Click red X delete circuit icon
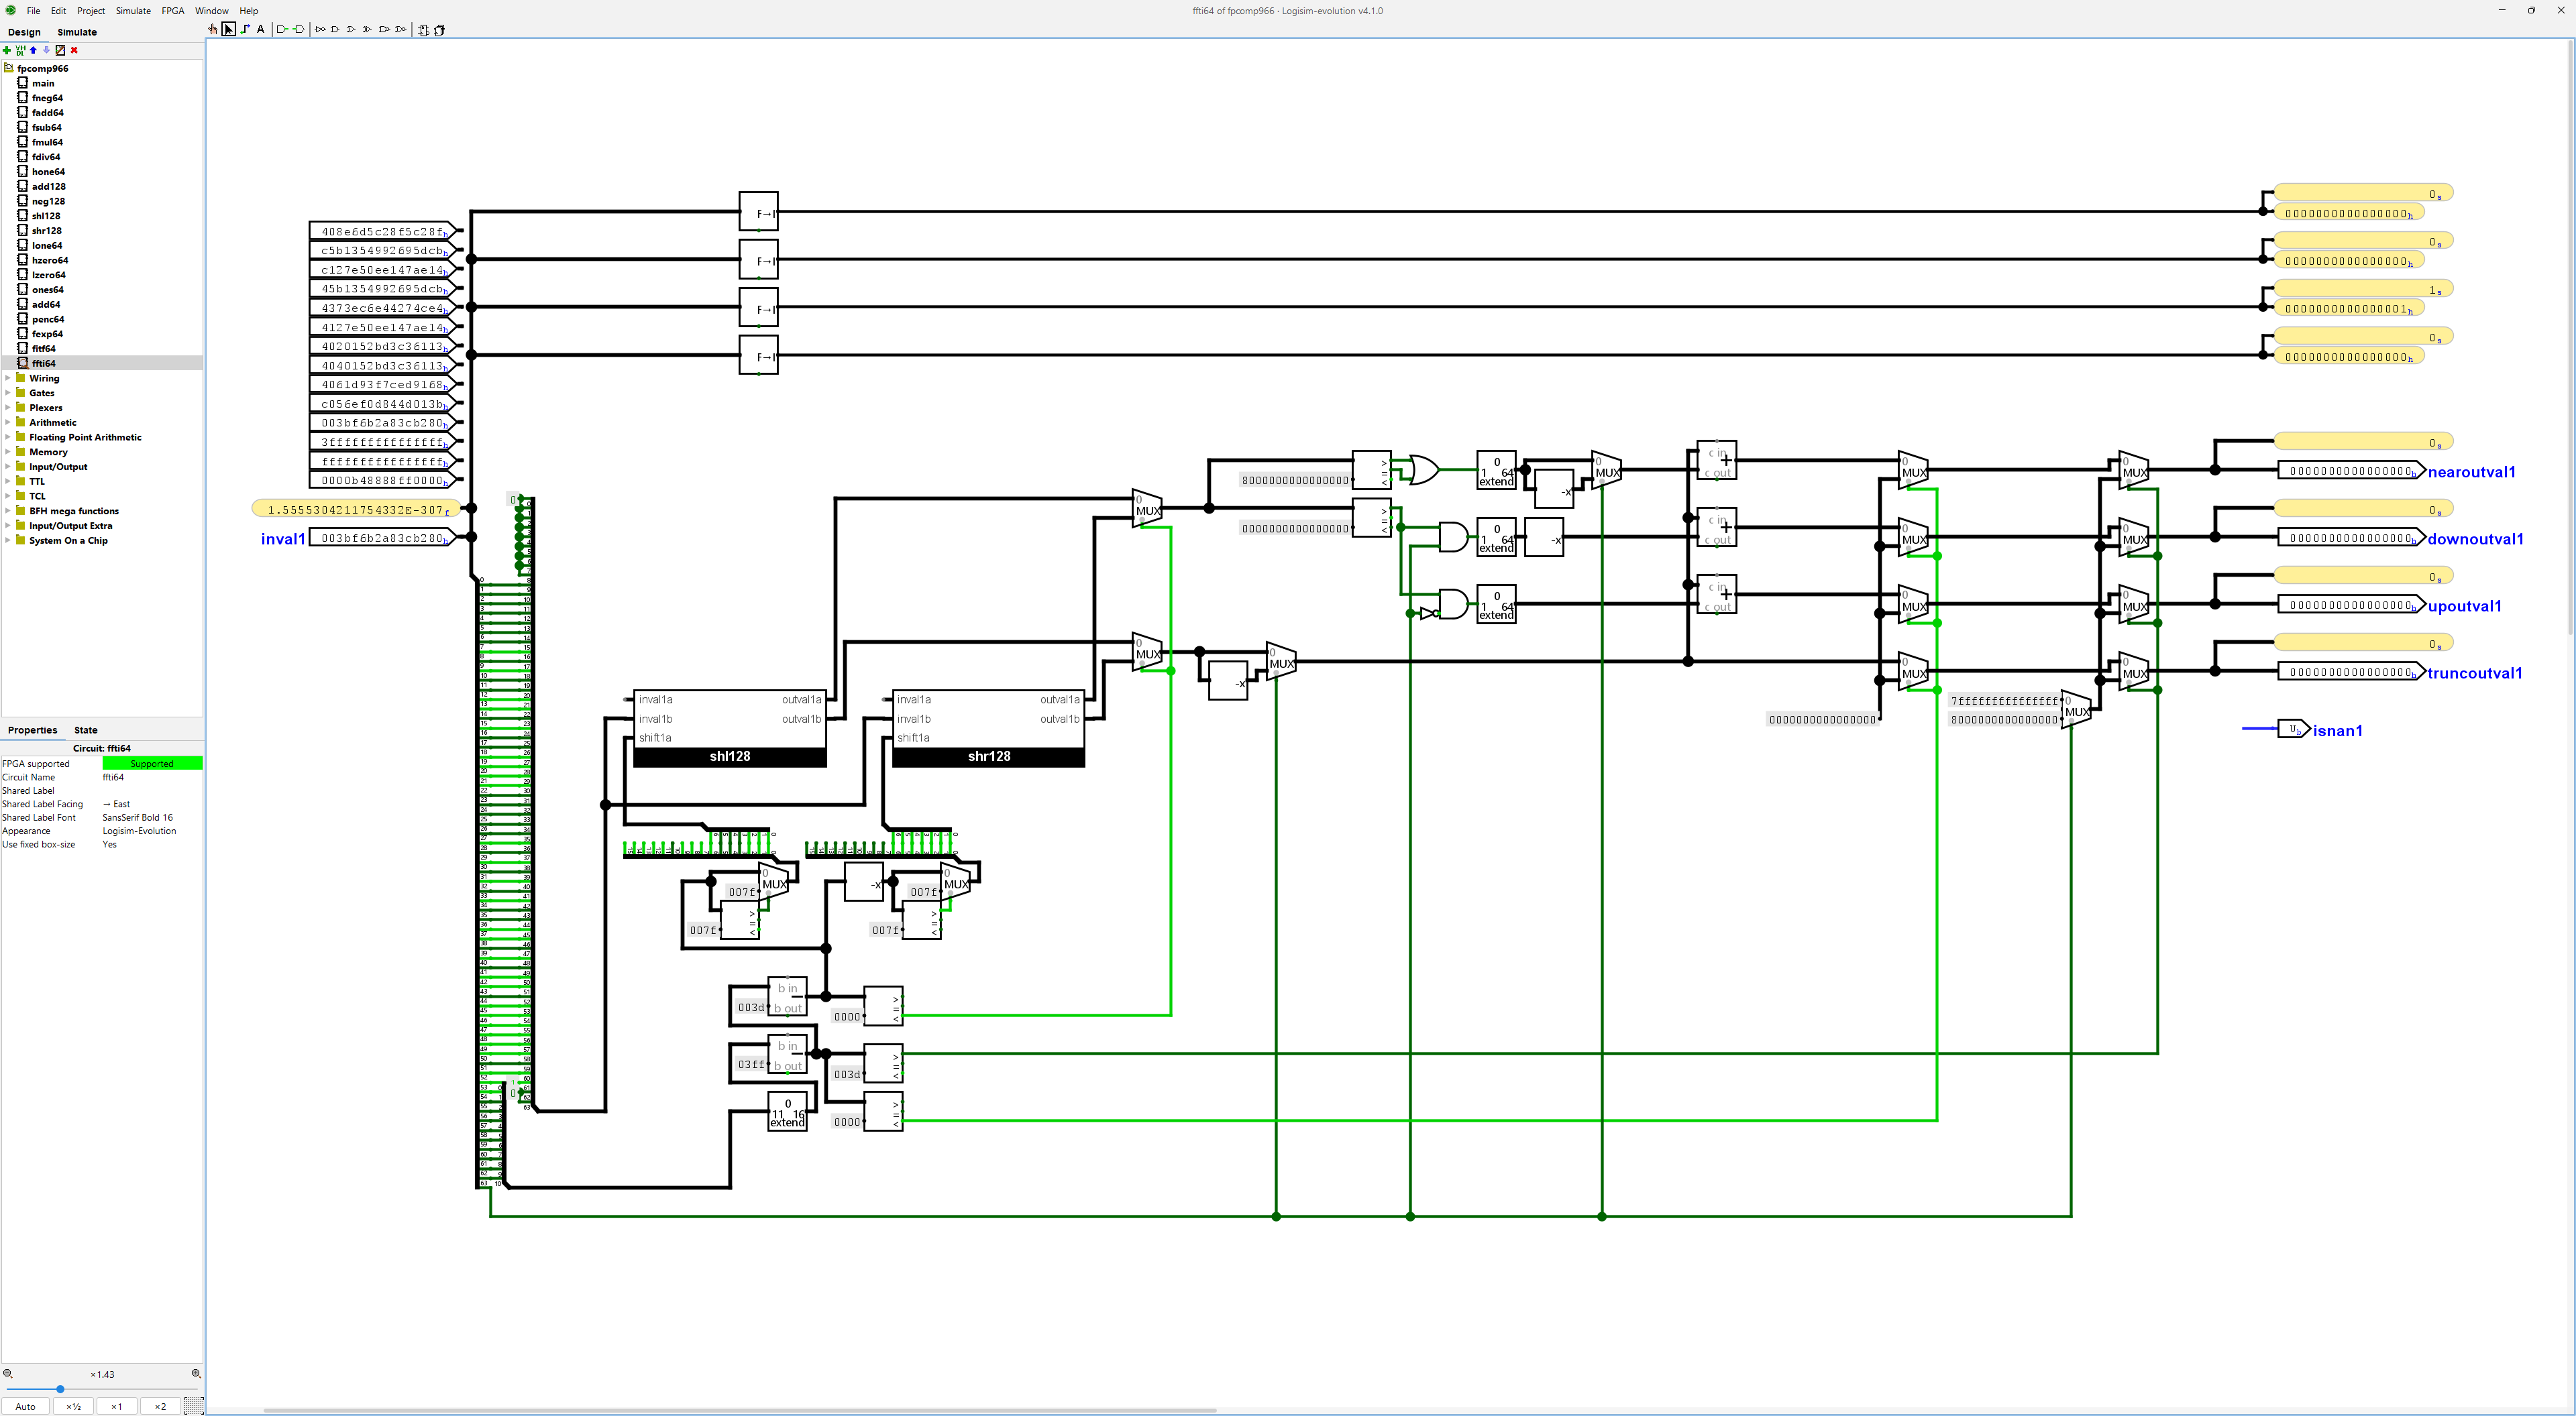Viewport: 2576px width, 1416px height. click(x=74, y=50)
